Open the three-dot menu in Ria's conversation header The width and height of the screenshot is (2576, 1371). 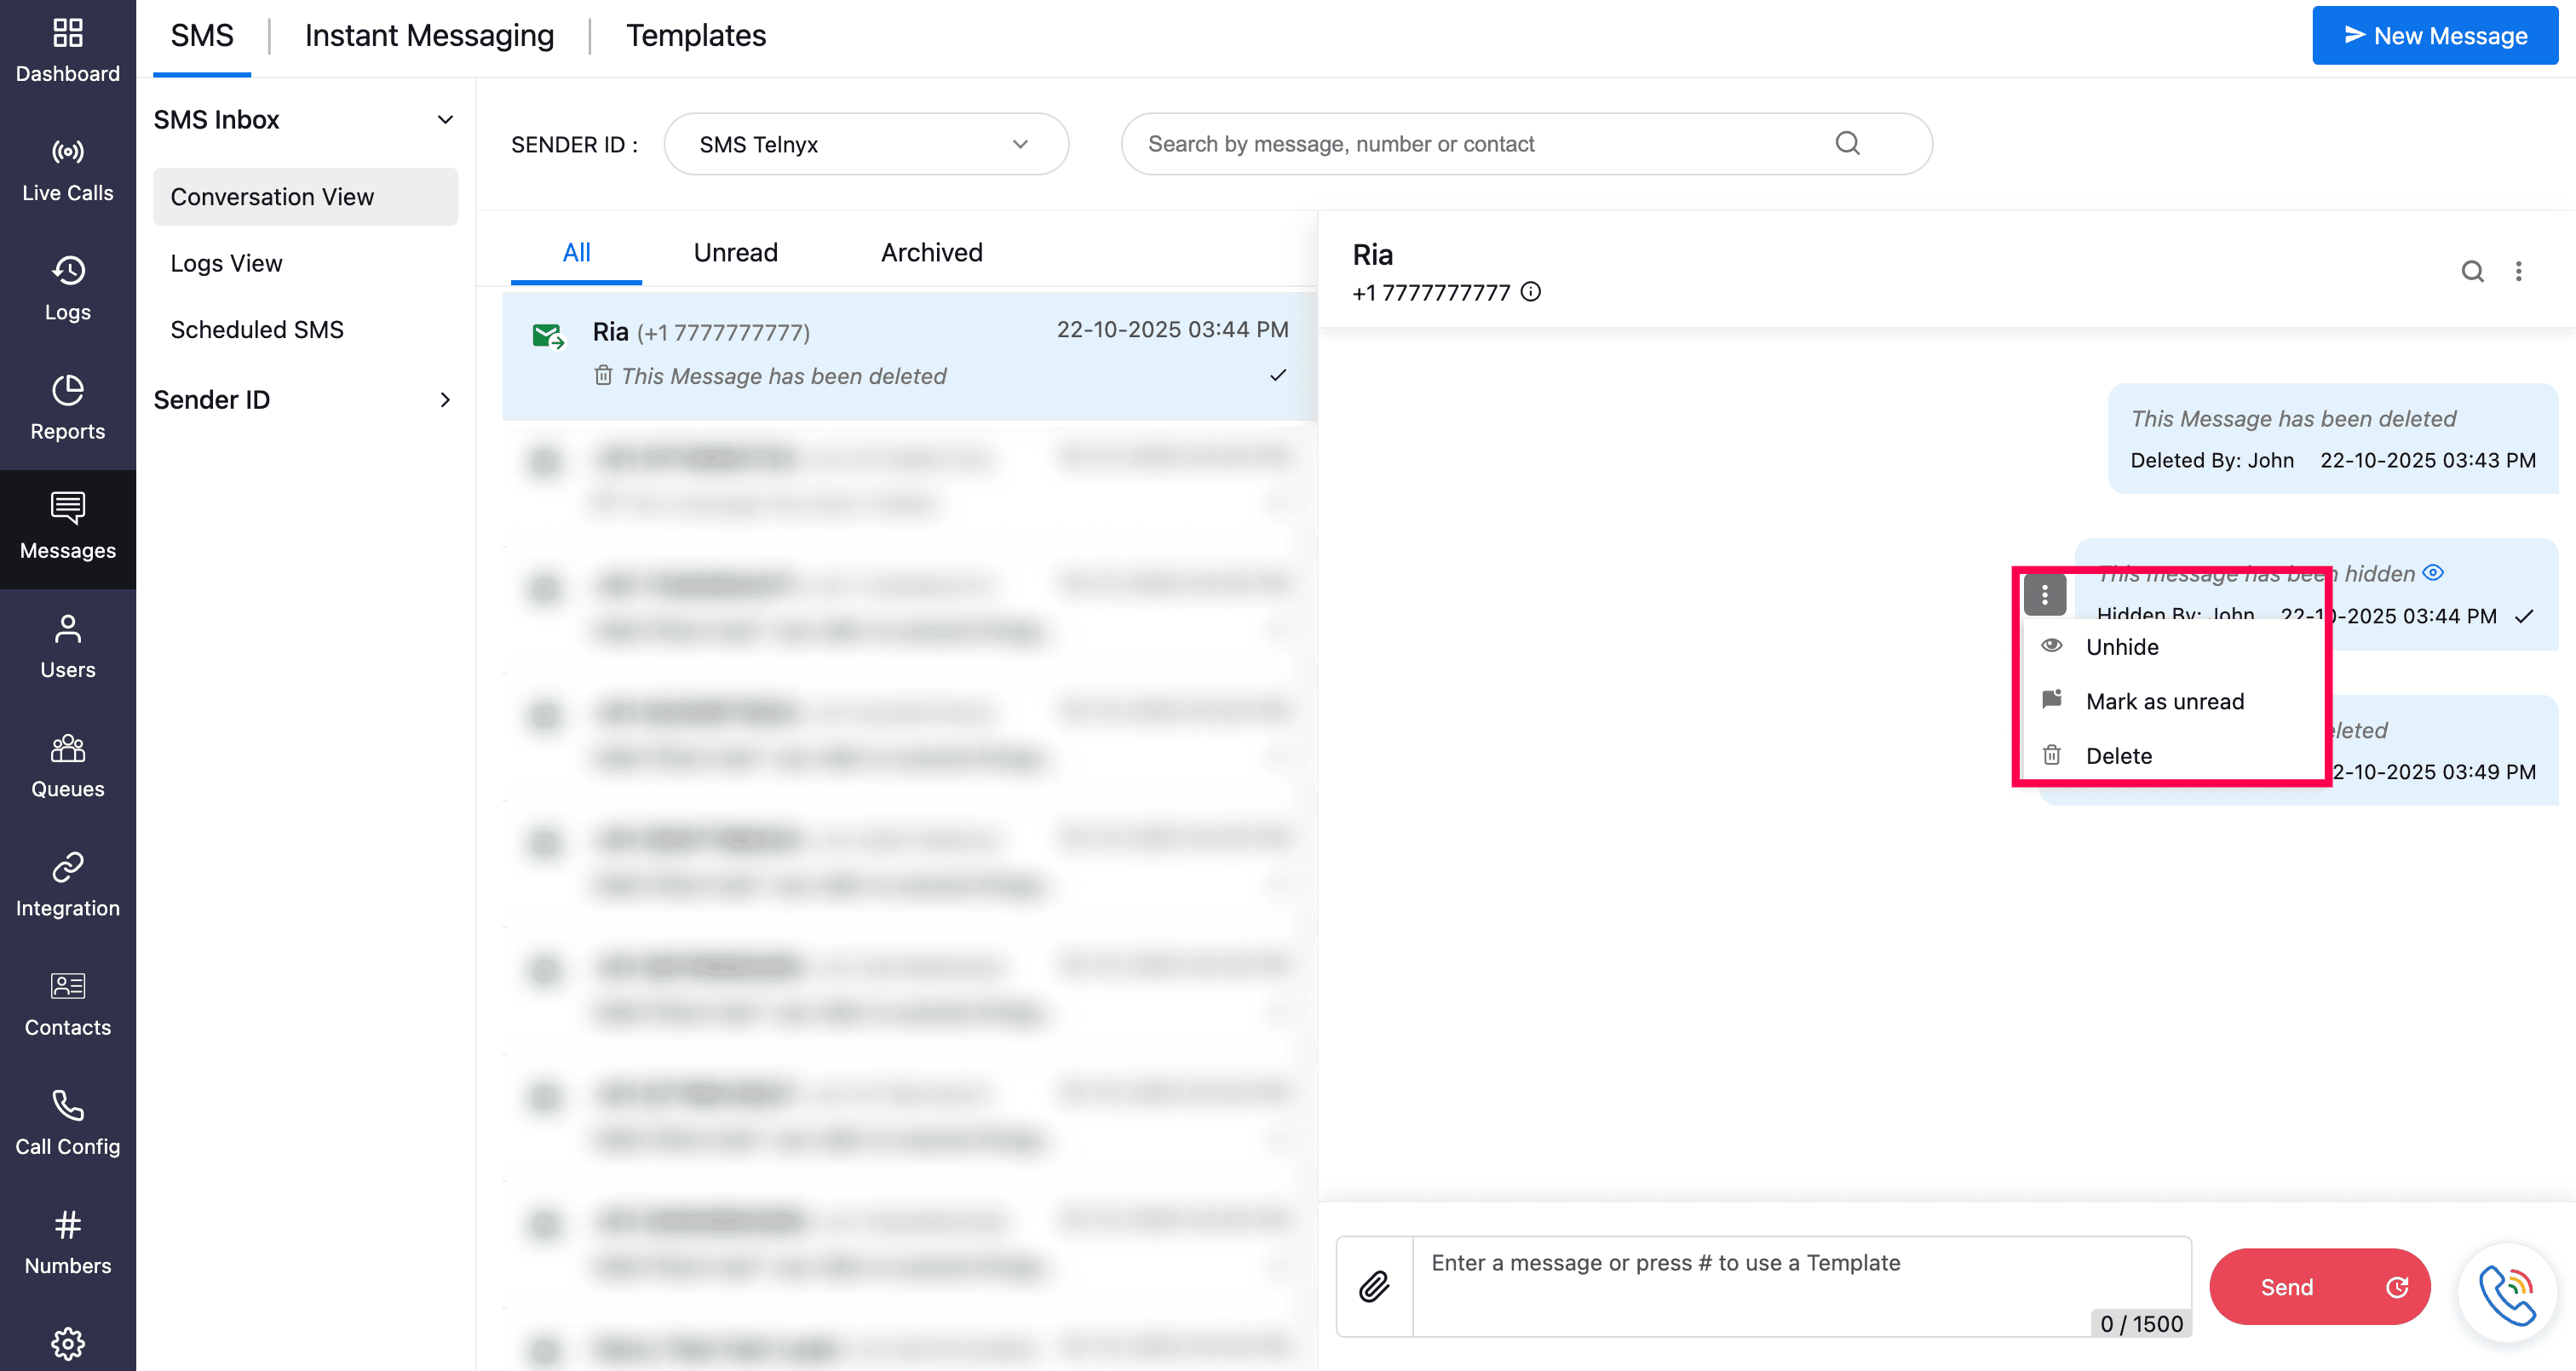point(2518,271)
